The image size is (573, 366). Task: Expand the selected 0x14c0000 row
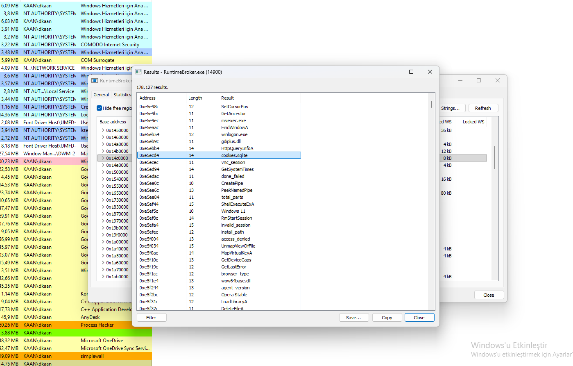[103, 158]
